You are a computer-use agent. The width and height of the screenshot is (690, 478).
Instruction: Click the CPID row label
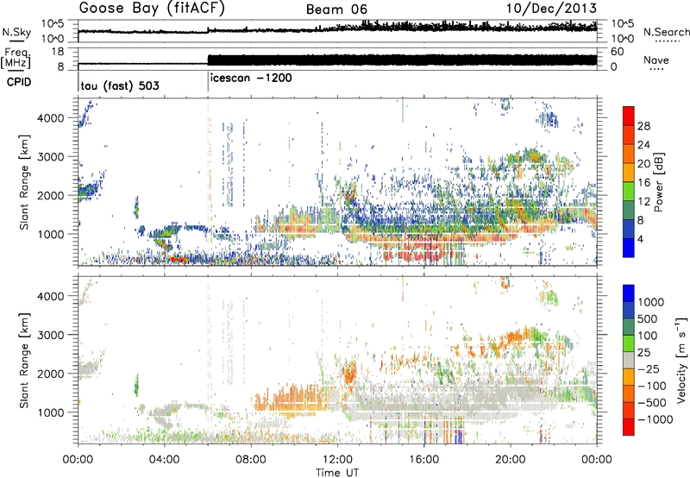pos(18,82)
